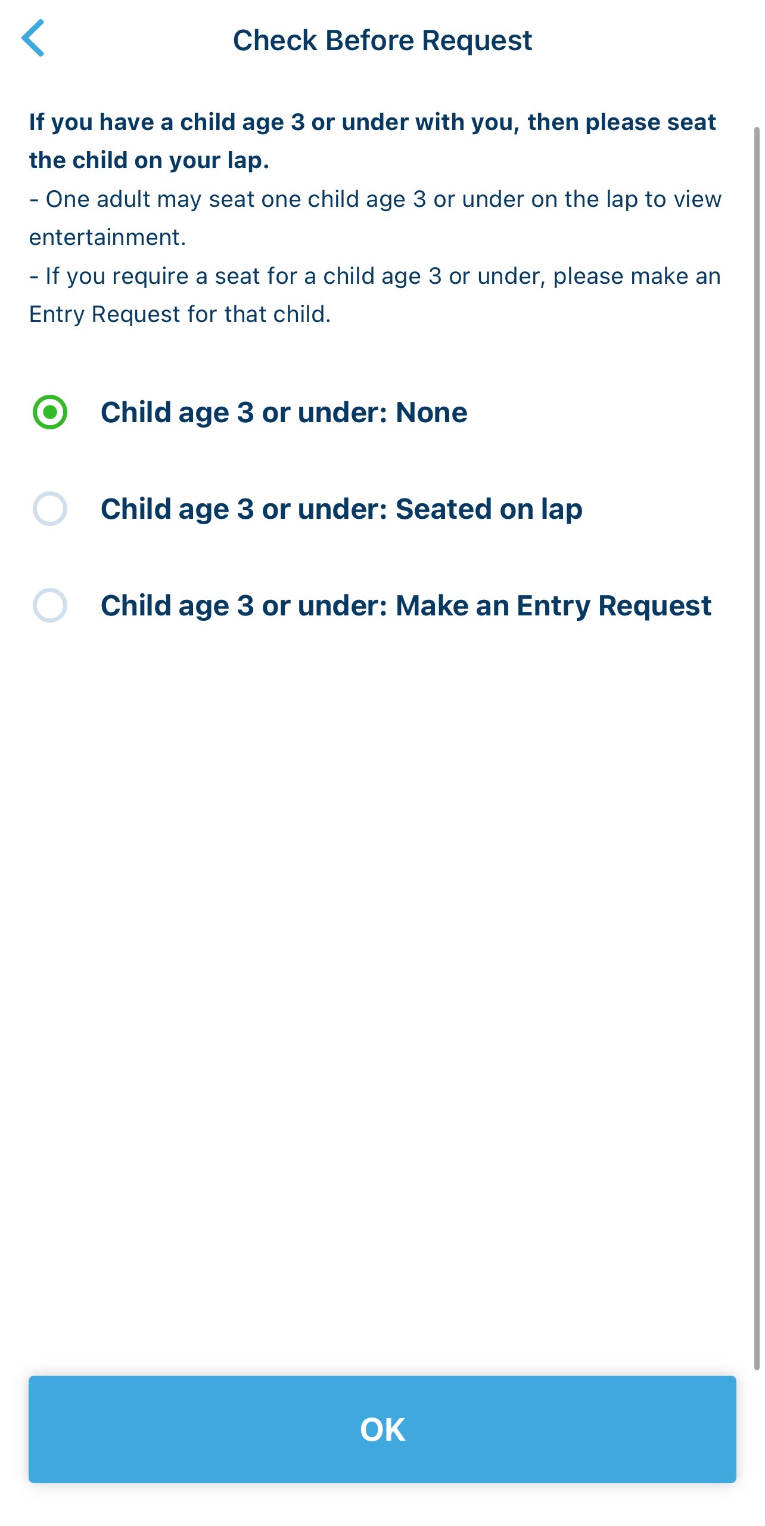Click the green dot in the selected radio

pos(50,412)
